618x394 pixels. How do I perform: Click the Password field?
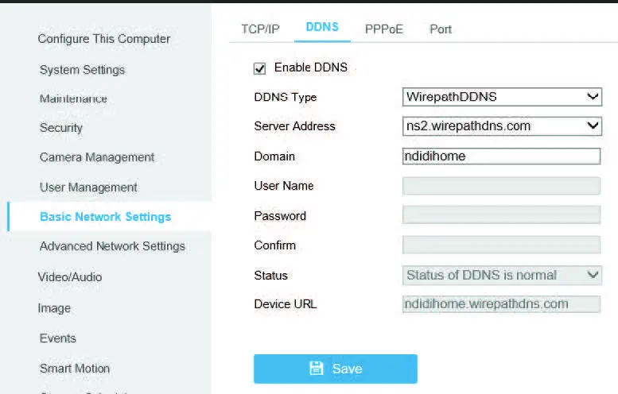pyautogui.click(x=501, y=215)
